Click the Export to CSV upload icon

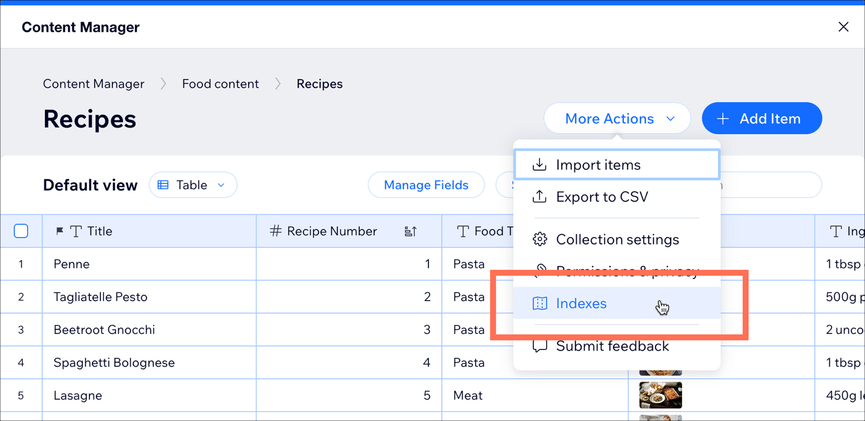click(x=539, y=197)
